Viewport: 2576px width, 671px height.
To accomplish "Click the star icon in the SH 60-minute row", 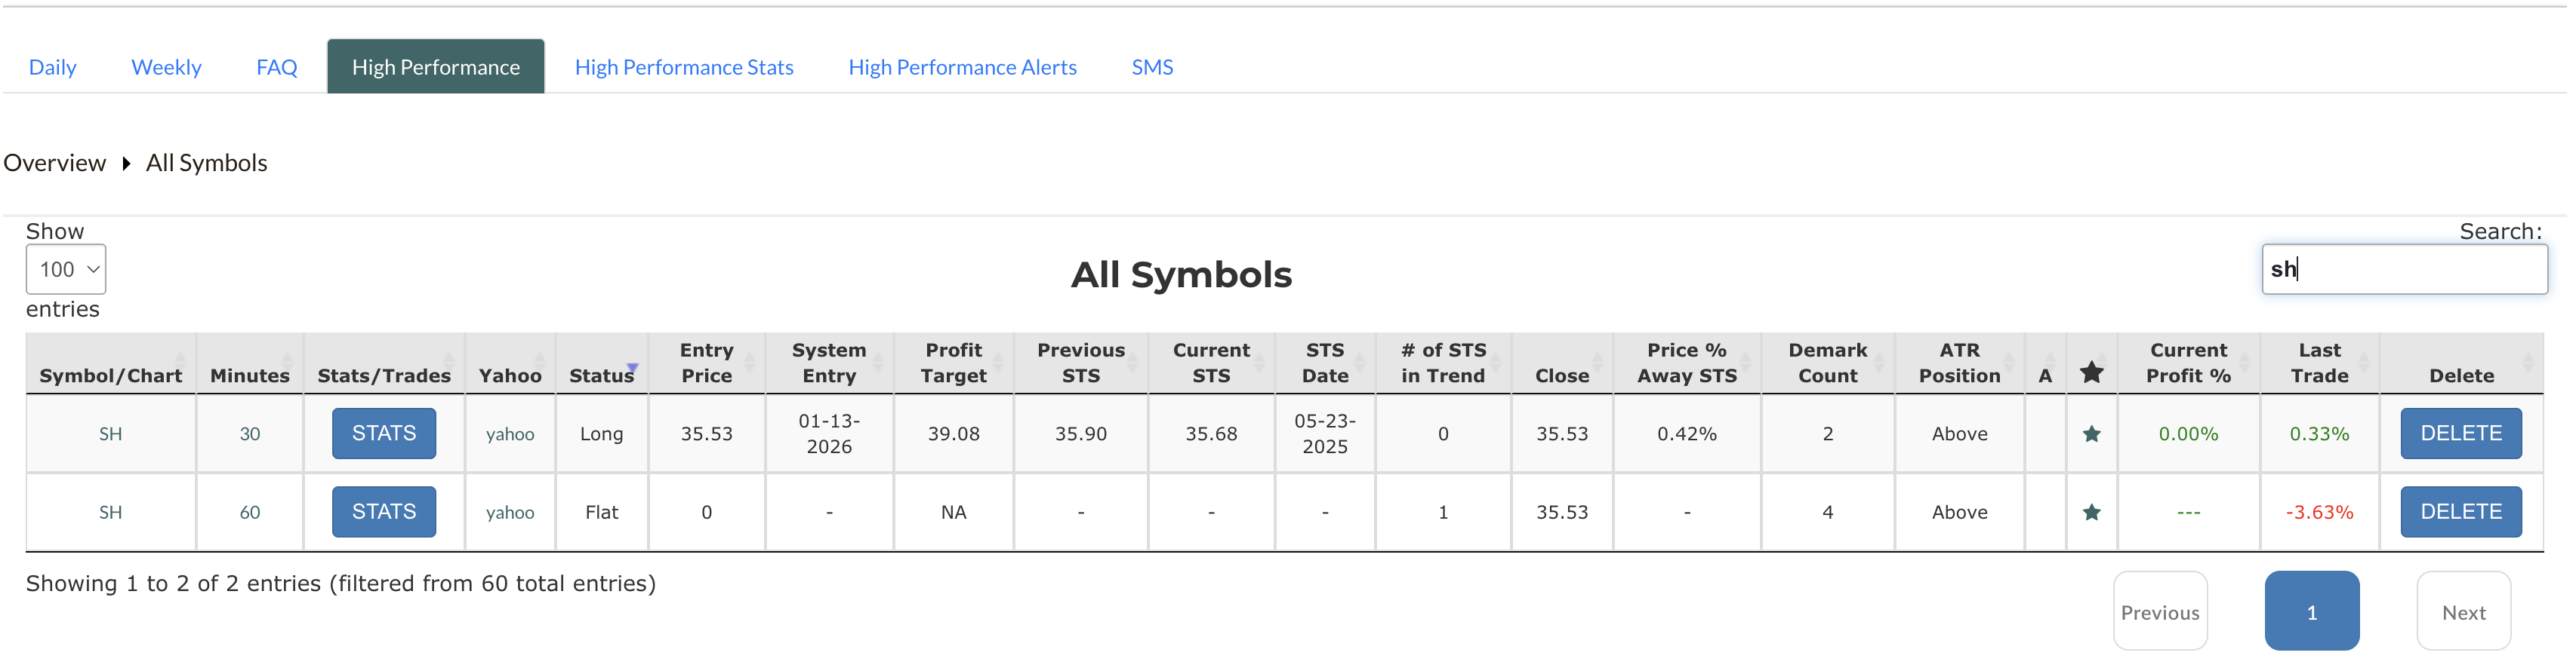I will (x=2091, y=512).
